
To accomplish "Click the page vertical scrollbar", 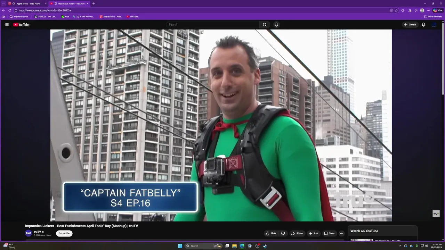I will [443, 59].
